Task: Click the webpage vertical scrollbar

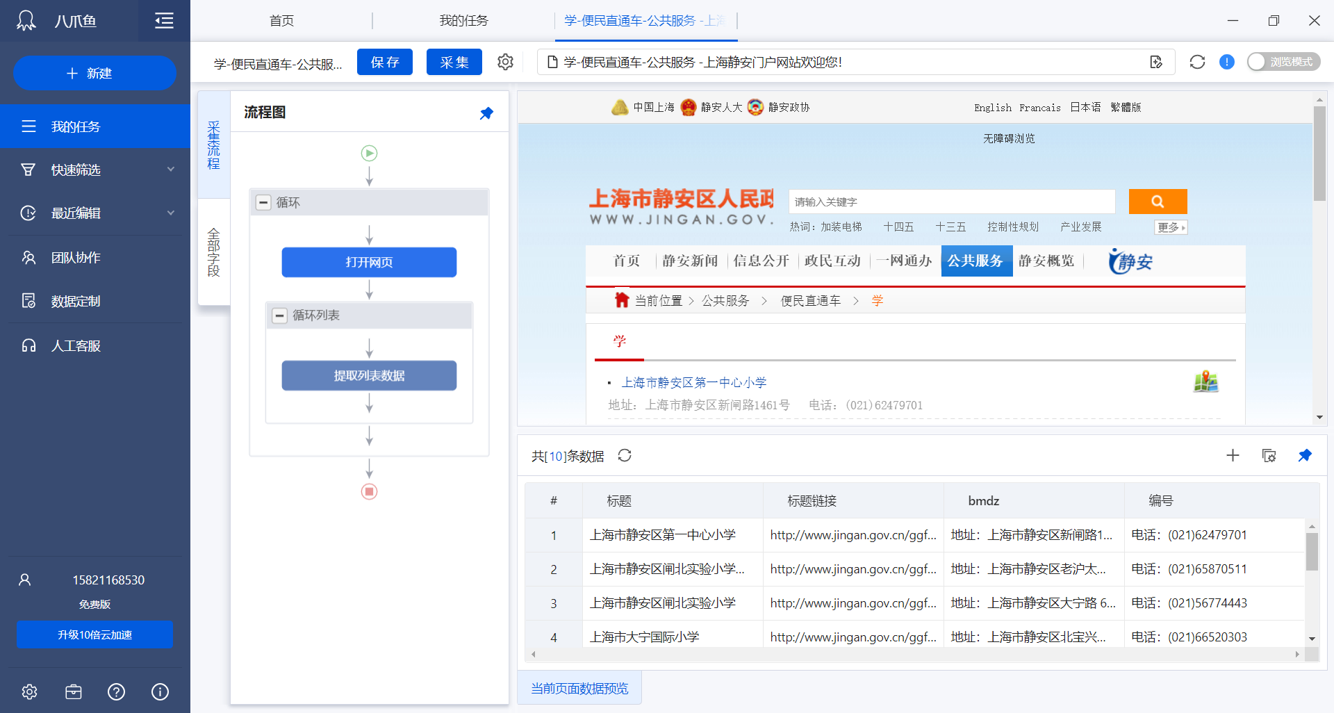Action: click(1319, 153)
